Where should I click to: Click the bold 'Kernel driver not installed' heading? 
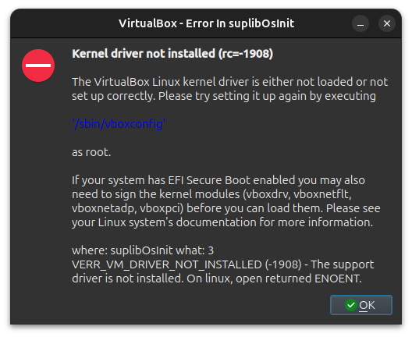point(144,54)
